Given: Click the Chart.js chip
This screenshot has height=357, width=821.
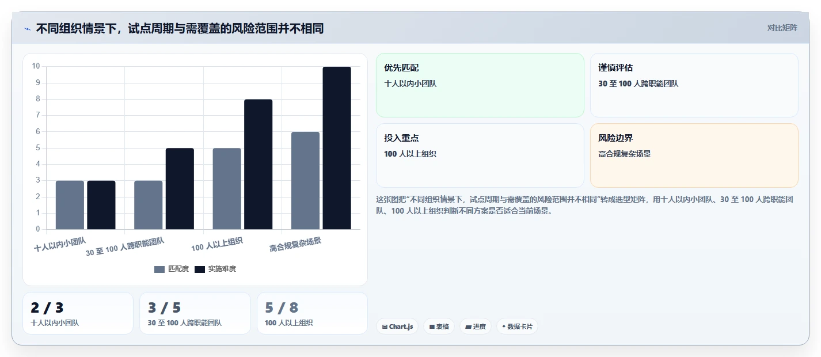Looking at the screenshot, I should (397, 326).
